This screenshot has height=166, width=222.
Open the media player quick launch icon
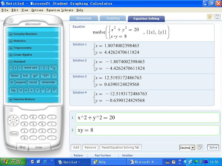point(32,162)
